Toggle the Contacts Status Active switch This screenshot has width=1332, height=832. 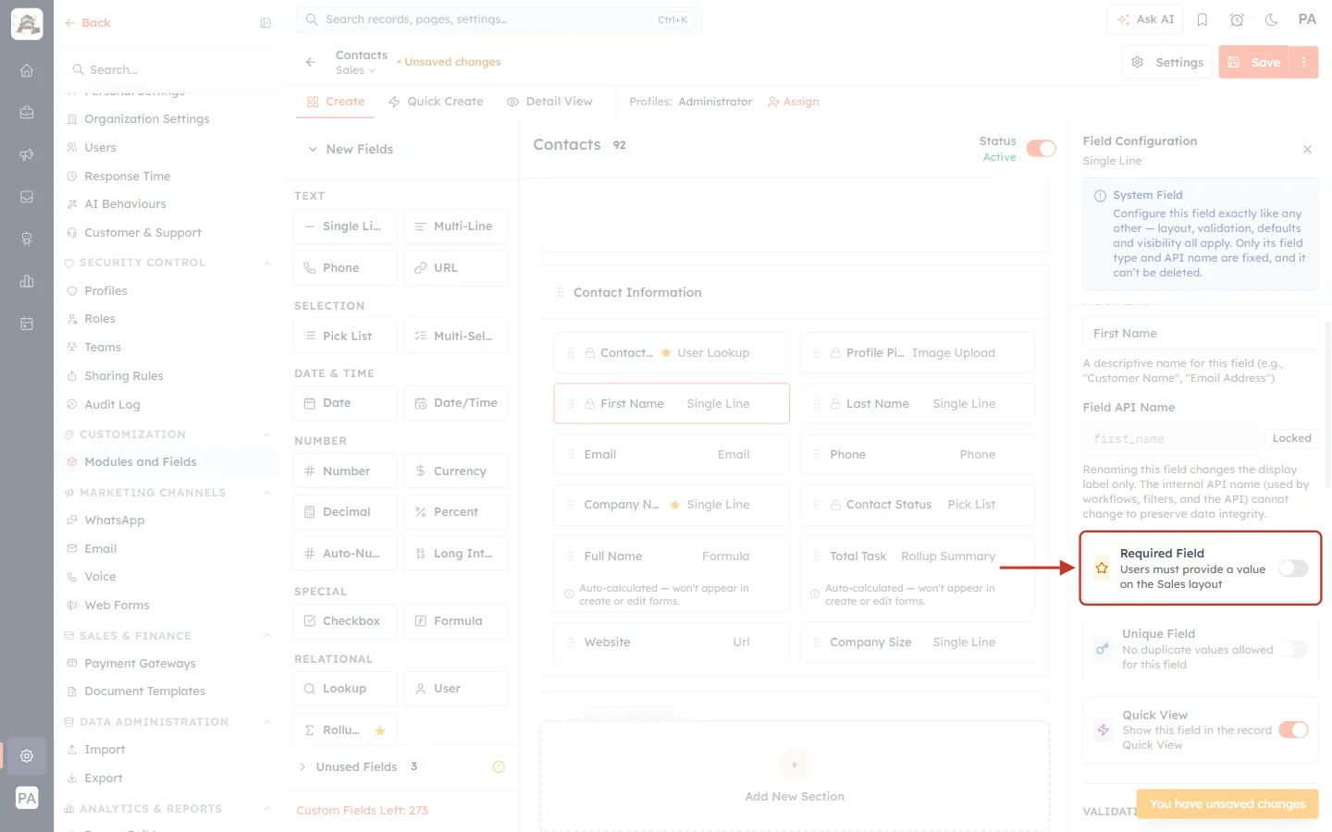(x=1041, y=149)
